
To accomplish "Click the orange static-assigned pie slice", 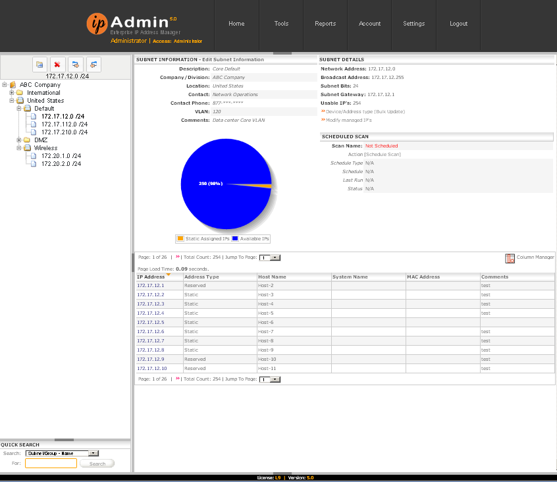I will pyautogui.click(x=261, y=186).
